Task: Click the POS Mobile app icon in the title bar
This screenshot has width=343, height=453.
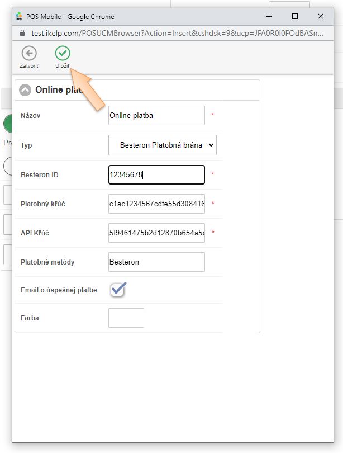Action: [x=19, y=16]
